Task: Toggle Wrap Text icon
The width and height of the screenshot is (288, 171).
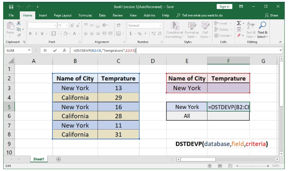Action: [x=118, y=25]
